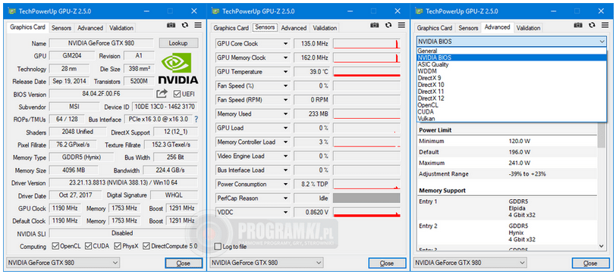Click the Advanced panel scrollbar down arrow
This screenshot has width=616, height=274.
click(602, 246)
